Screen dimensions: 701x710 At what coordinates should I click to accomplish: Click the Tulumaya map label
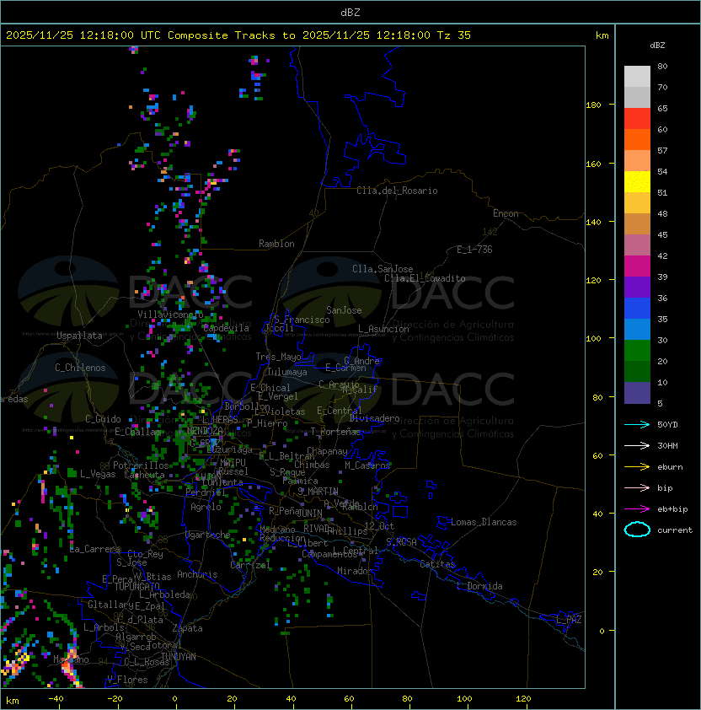287,372
